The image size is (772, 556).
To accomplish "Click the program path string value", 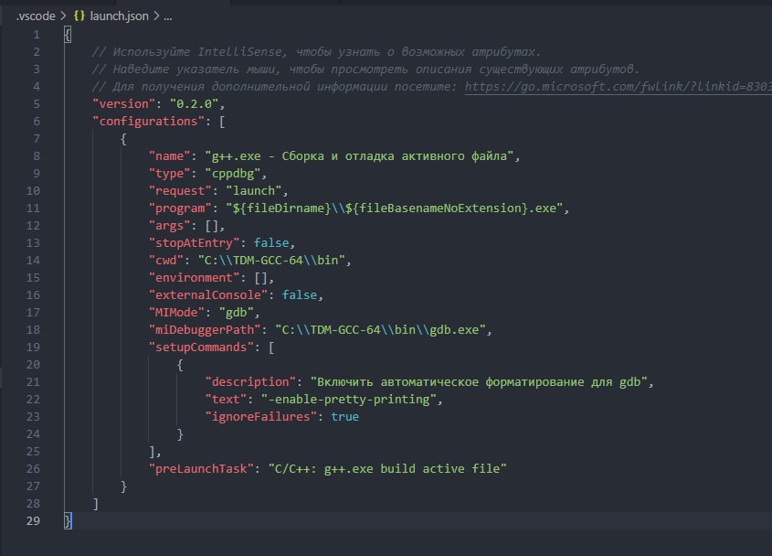I will tap(395, 208).
